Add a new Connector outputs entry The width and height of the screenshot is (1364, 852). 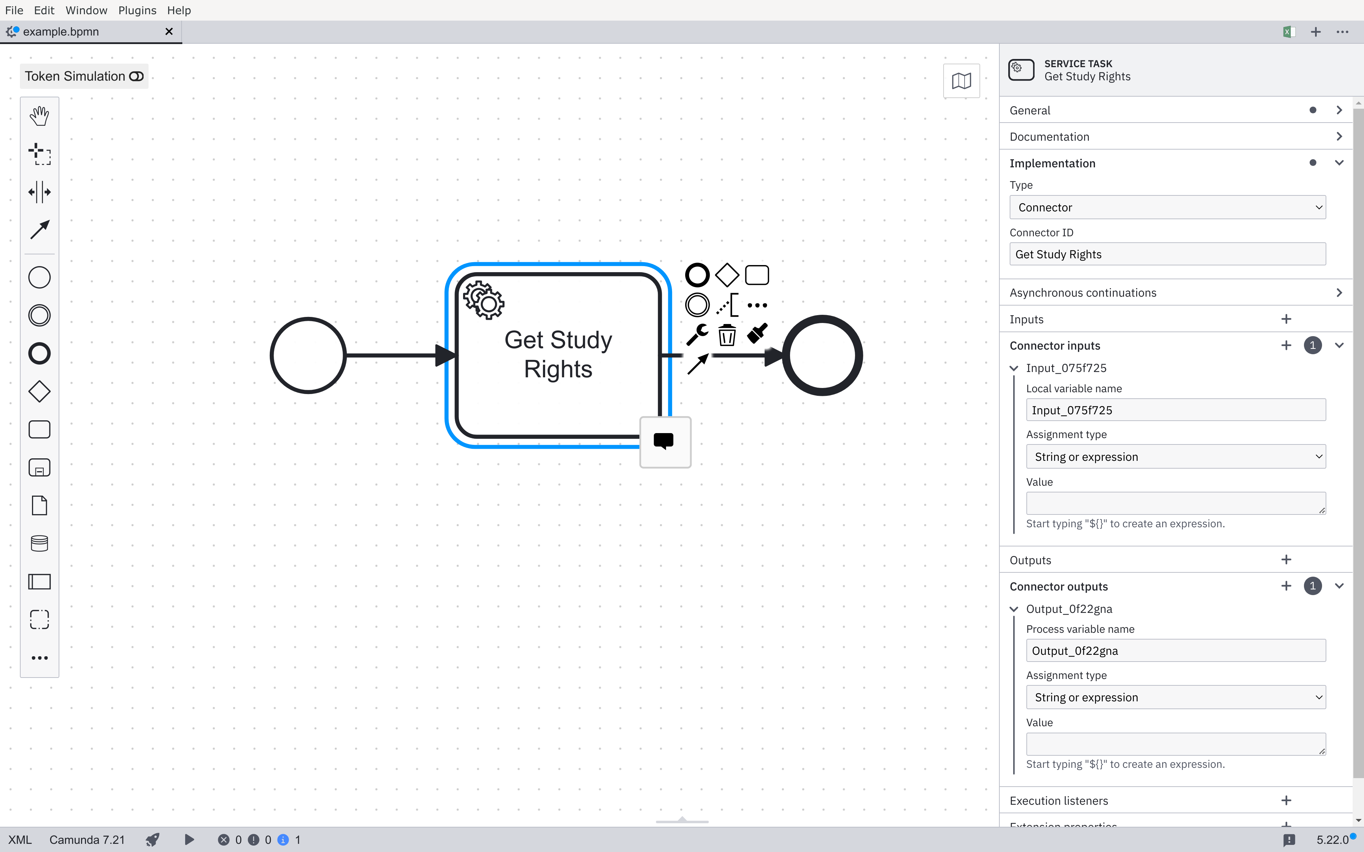[1286, 586]
